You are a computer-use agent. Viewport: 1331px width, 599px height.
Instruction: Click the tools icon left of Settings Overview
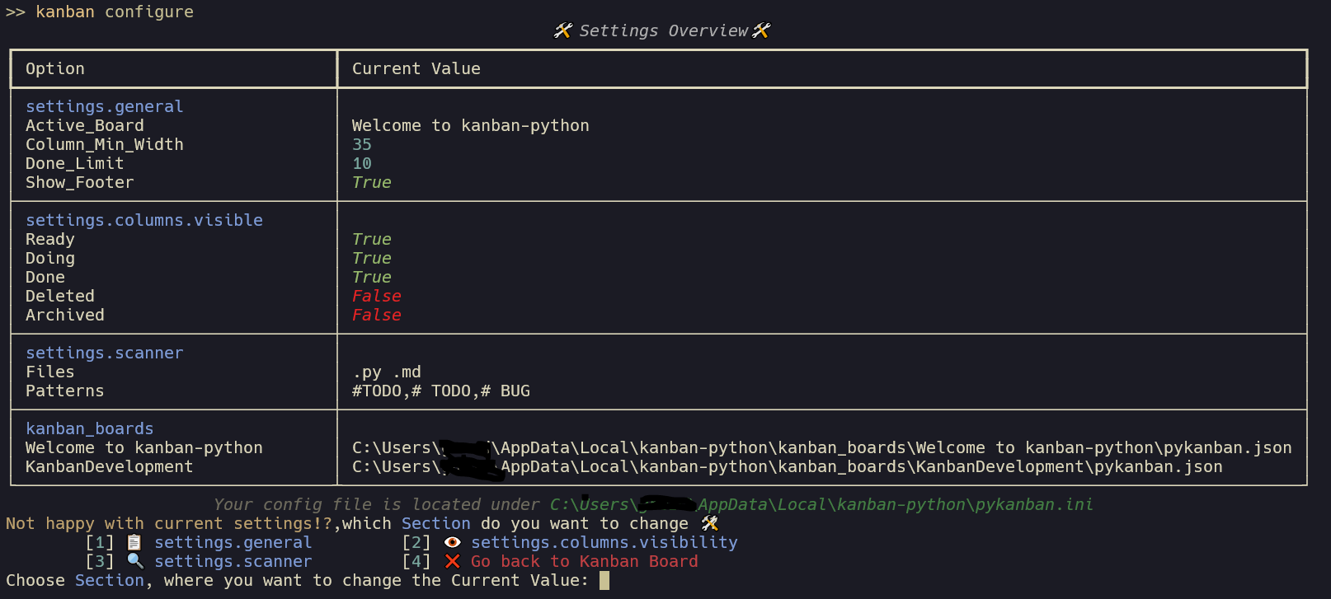click(563, 30)
